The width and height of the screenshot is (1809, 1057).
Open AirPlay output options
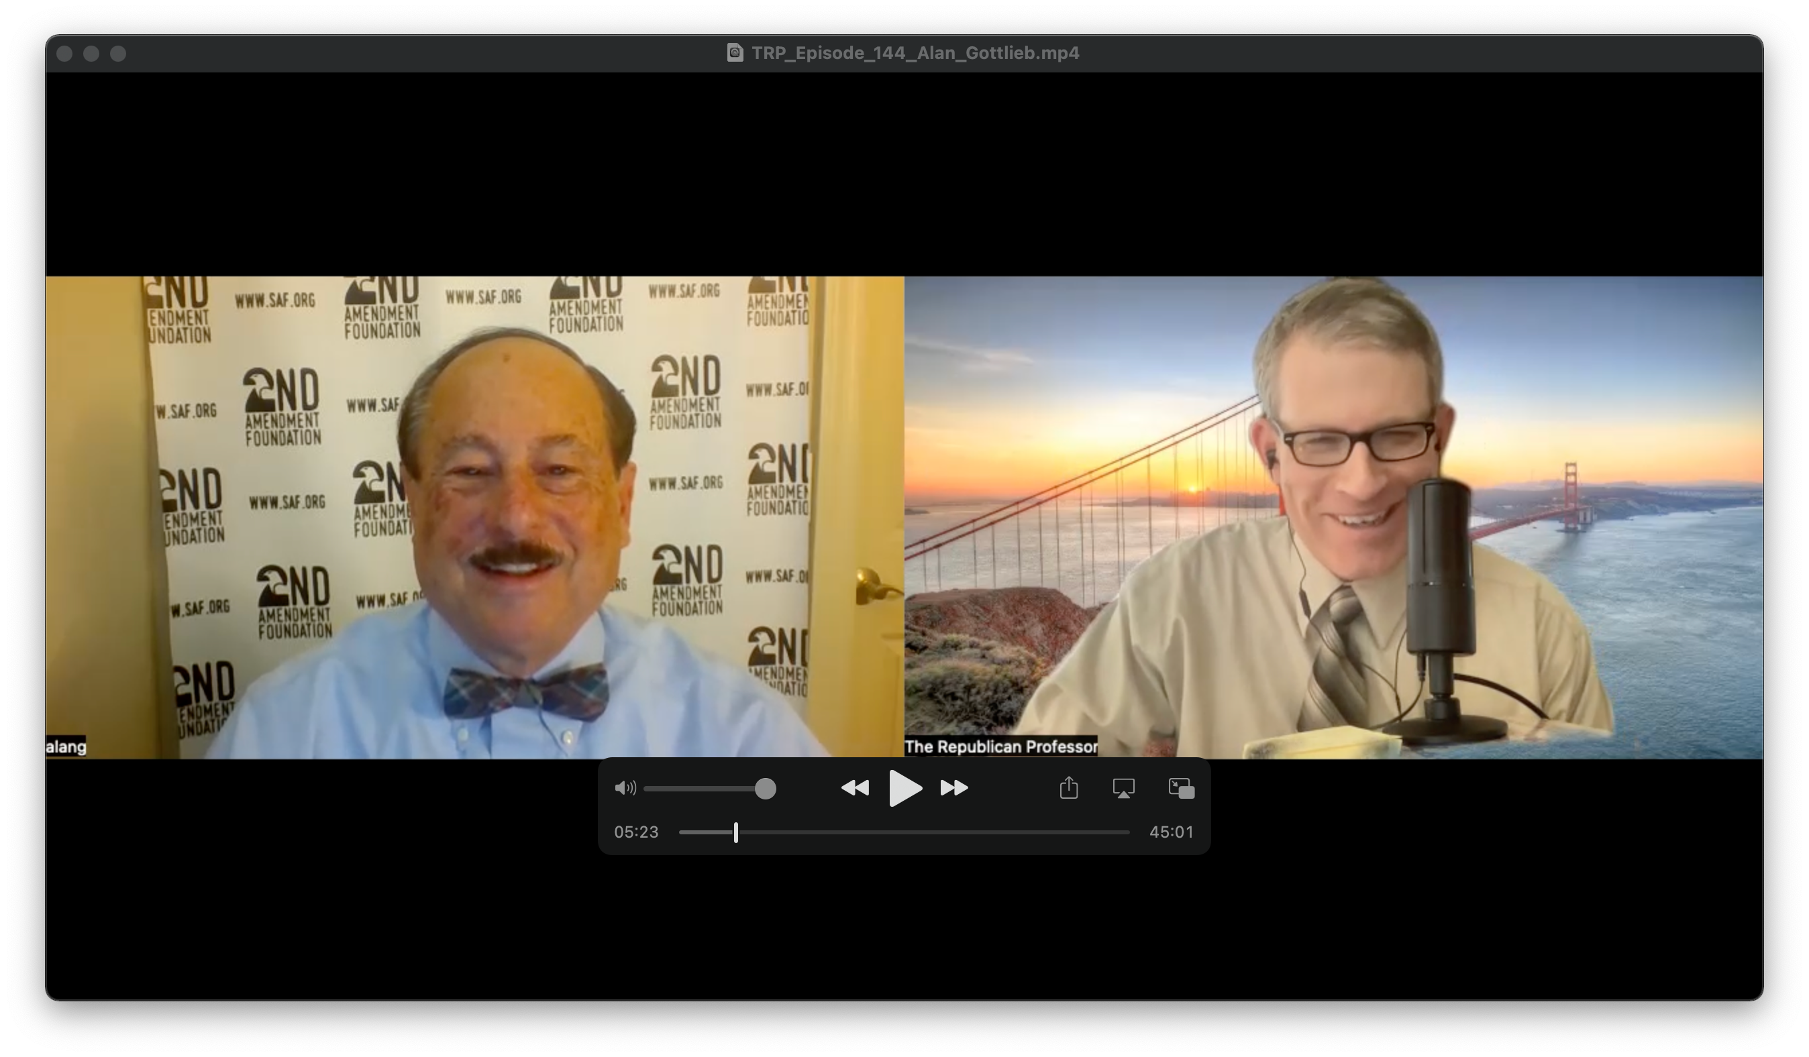(x=1123, y=789)
